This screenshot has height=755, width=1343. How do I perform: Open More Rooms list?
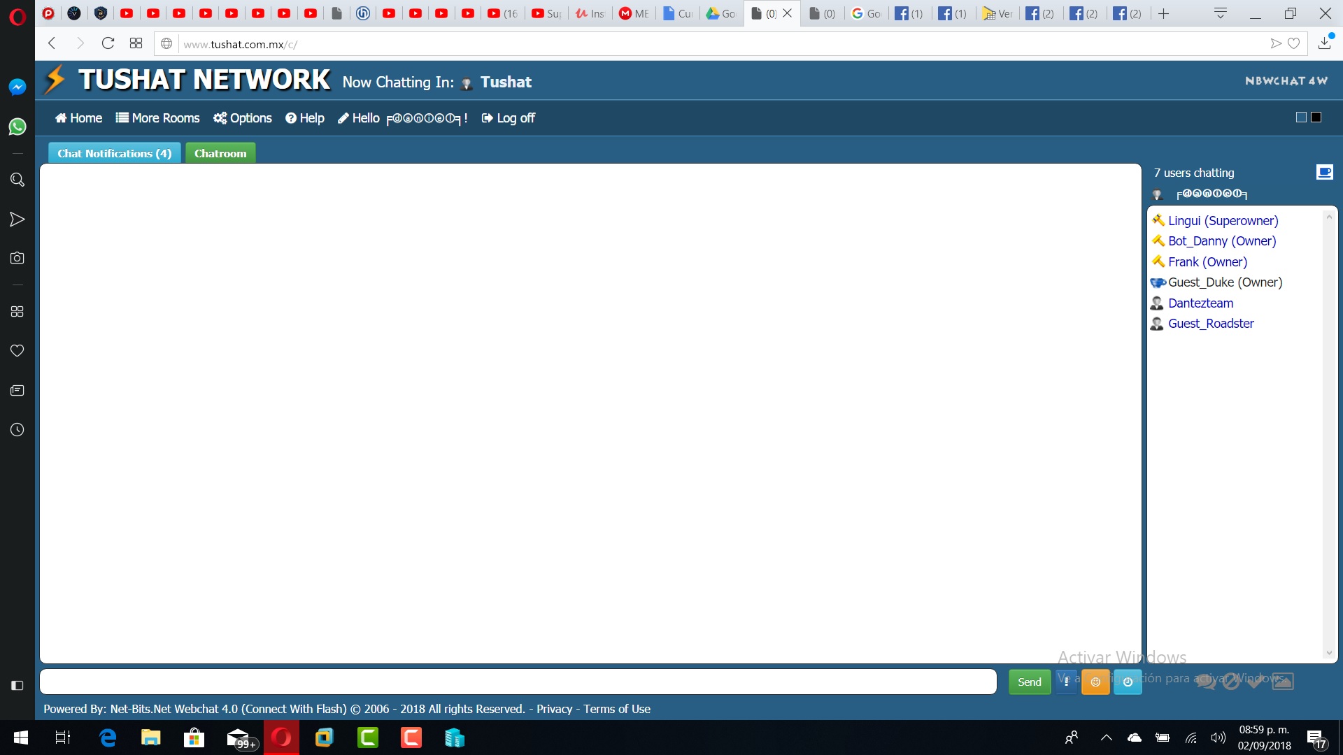[157, 118]
